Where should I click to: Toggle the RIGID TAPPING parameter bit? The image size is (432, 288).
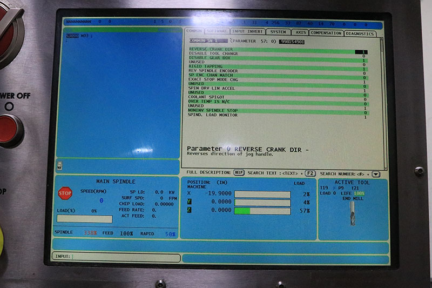pos(364,65)
